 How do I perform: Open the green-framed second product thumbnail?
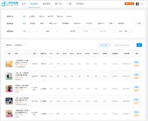9,76
